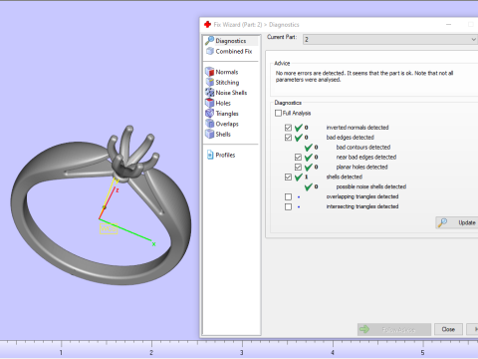Click the Combined Fix cube icon
The width and height of the screenshot is (478, 359).
[210, 51]
